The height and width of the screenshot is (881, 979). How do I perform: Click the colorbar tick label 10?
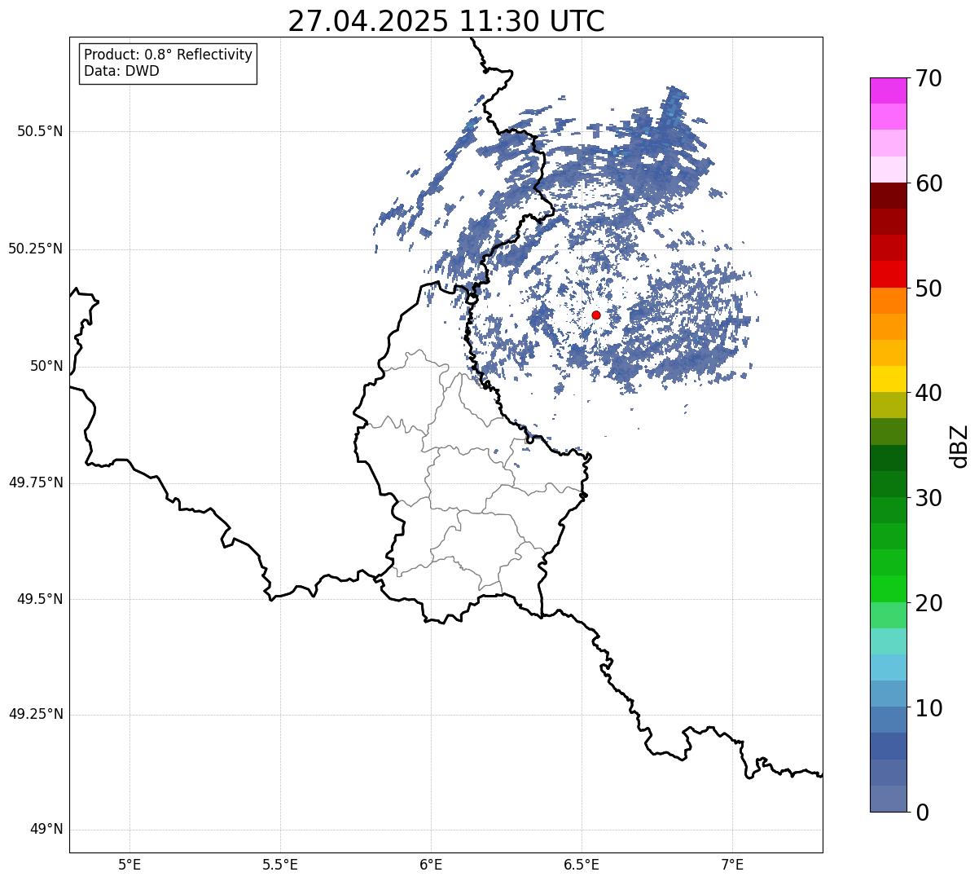[x=929, y=708]
